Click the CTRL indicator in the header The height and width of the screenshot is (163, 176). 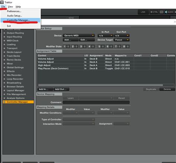154,12
